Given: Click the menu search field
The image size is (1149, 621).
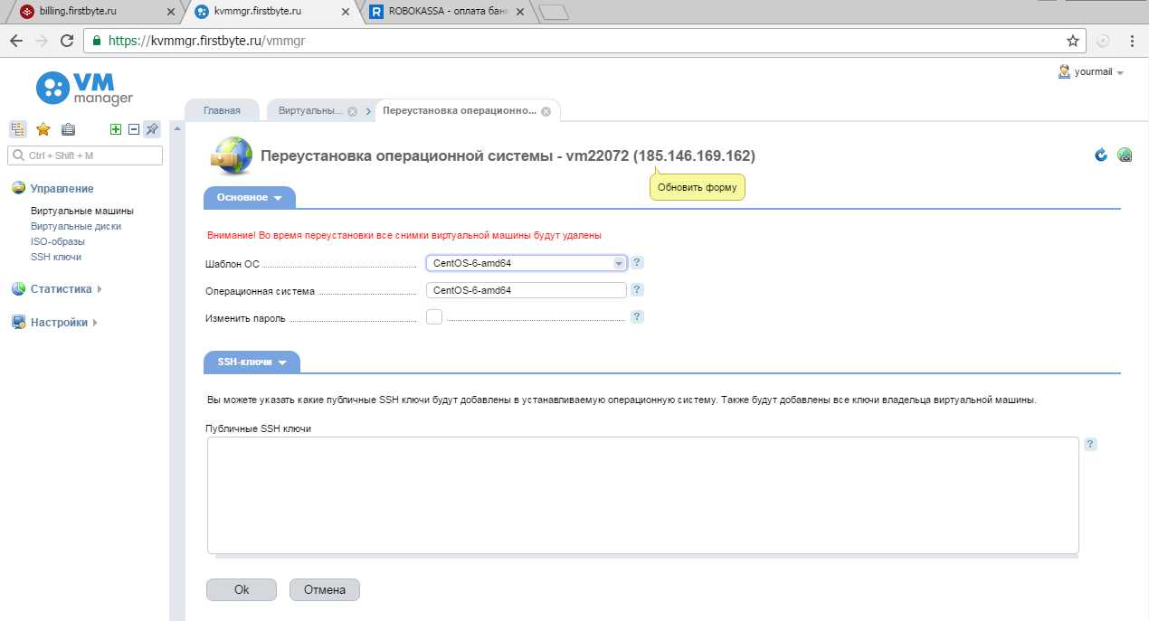Looking at the screenshot, I should [85, 155].
